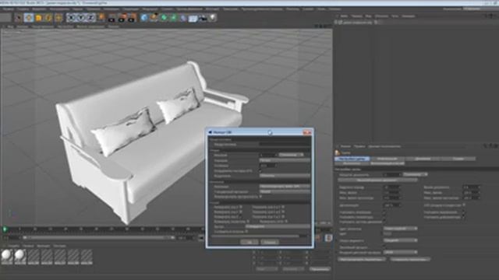The image size is (499, 280).
Task: Render the active view clapperboard icon
Action: [x=111, y=18]
